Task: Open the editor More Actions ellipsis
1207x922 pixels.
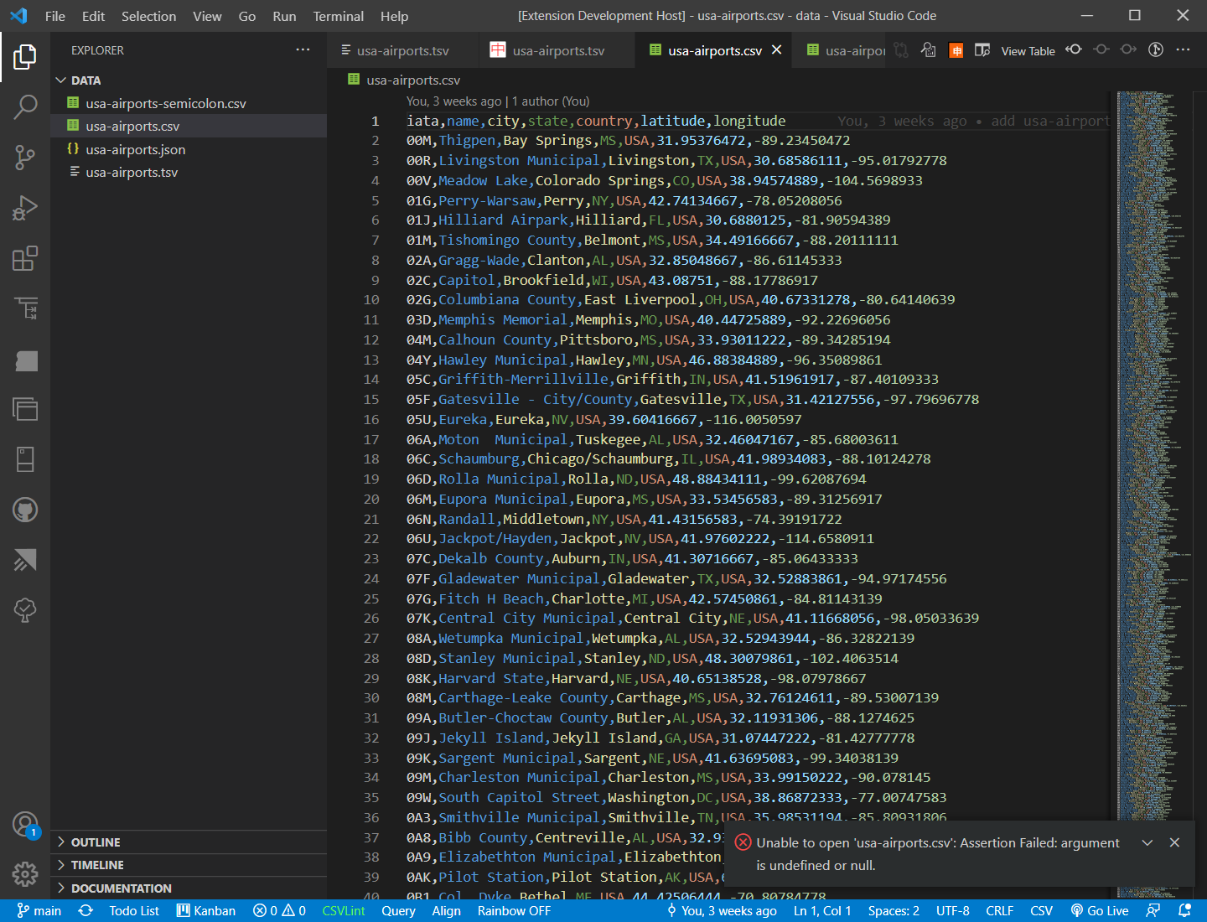Action: [x=1183, y=49]
